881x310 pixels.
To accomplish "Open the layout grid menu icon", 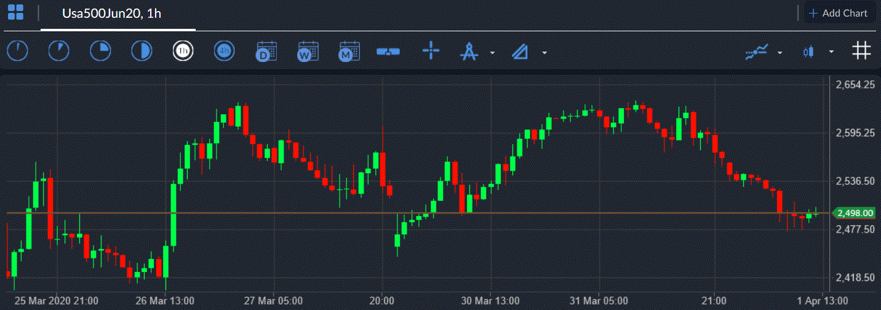I will [15, 12].
